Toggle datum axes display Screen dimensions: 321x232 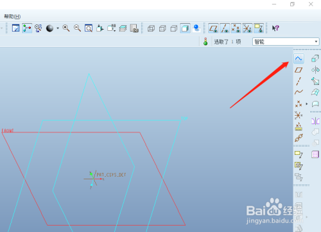(225, 28)
